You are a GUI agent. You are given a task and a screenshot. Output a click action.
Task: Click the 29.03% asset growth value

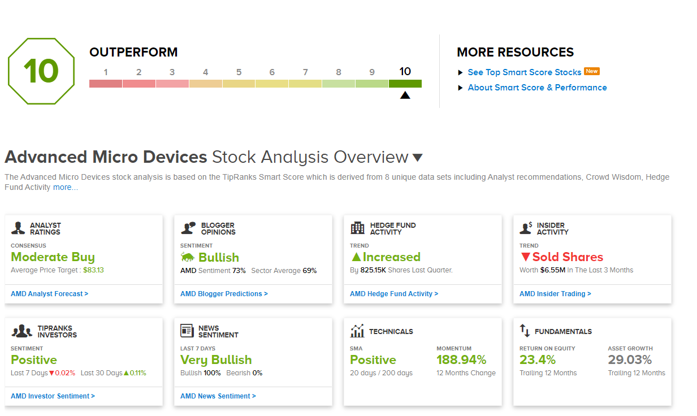tap(630, 360)
